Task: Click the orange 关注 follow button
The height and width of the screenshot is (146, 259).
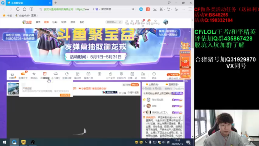Action: pos(135,85)
